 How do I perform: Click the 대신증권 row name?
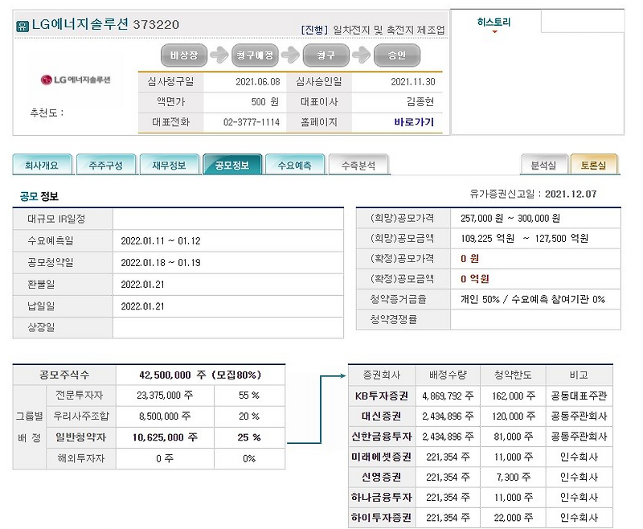click(381, 416)
